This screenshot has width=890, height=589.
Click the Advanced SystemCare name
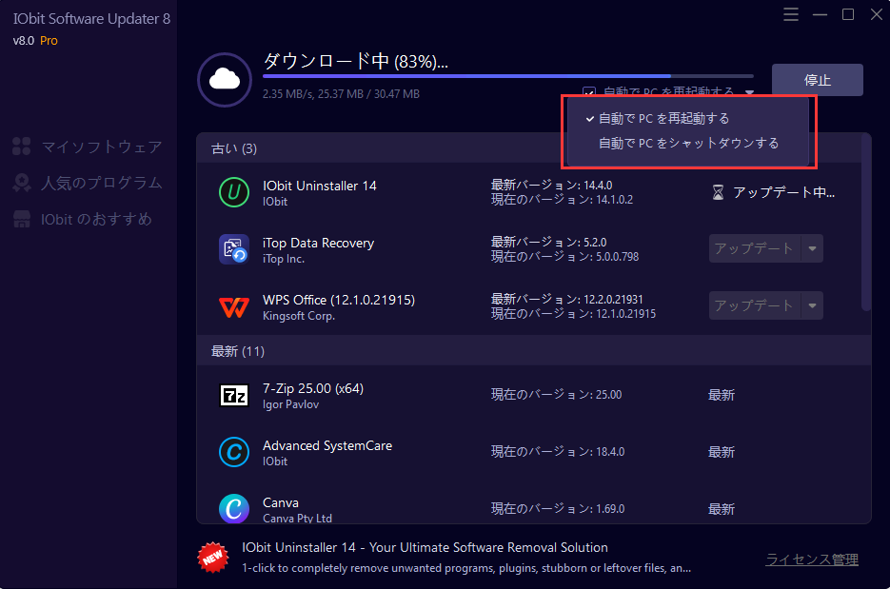coord(327,446)
